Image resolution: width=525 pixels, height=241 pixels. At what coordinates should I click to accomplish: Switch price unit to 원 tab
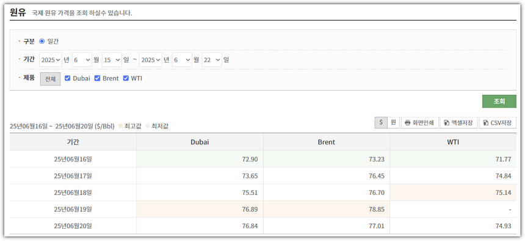pyautogui.click(x=394, y=122)
